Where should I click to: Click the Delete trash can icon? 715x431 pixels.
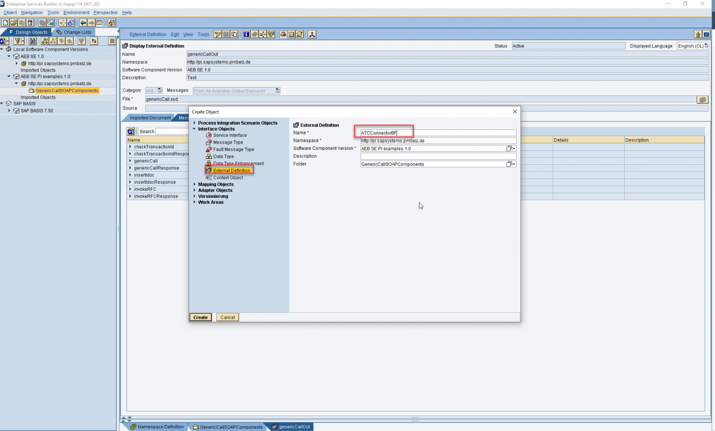tap(31, 22)
